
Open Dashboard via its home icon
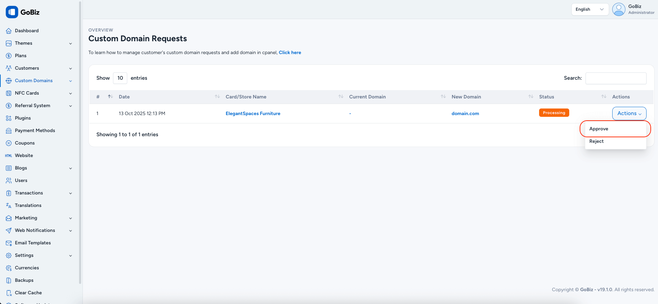pyautogui.click(x=9, y=31)
